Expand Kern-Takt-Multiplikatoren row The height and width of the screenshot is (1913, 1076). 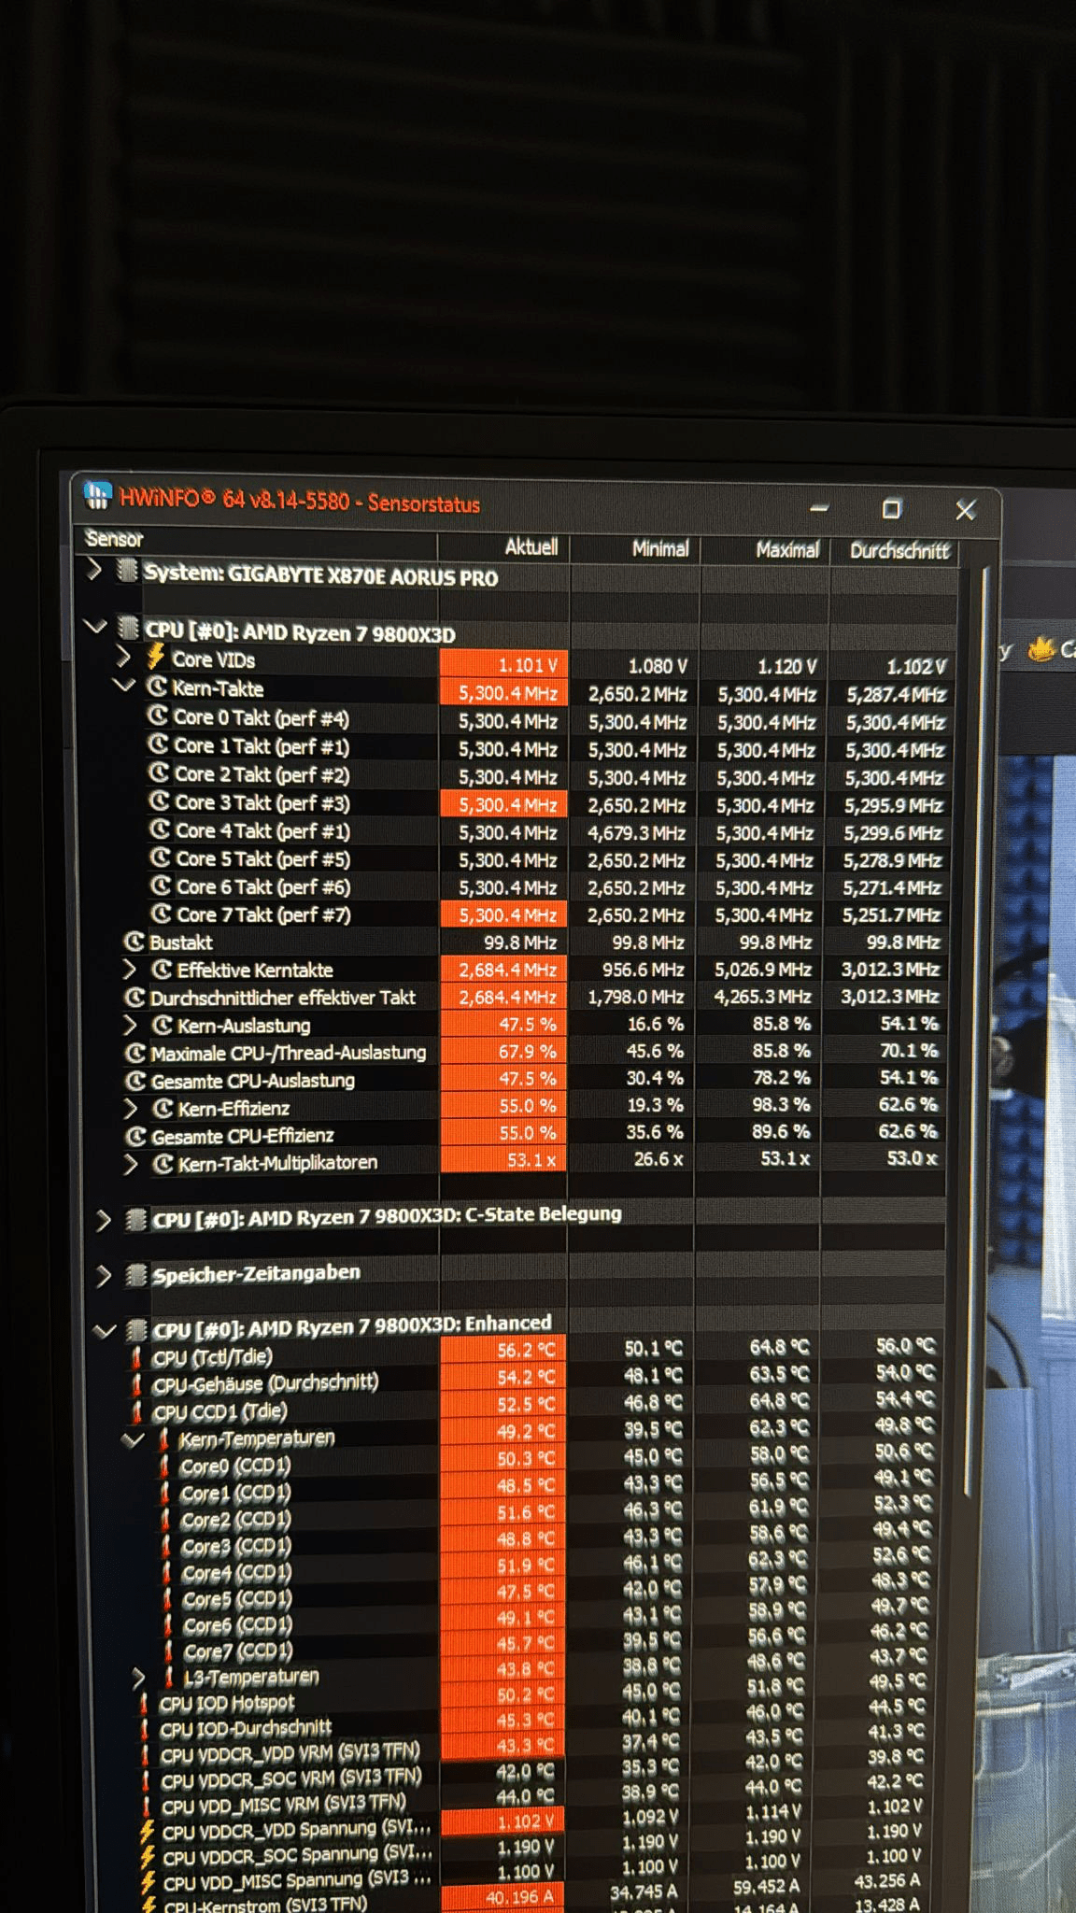131,1164
